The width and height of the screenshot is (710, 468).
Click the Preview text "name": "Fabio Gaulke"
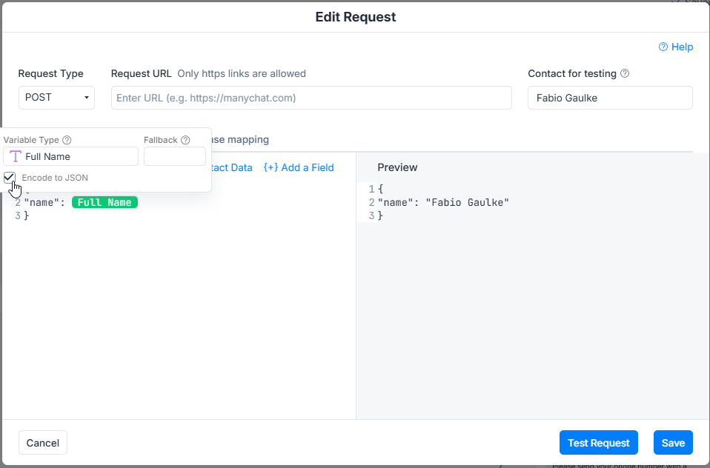(x=443, y=202)
